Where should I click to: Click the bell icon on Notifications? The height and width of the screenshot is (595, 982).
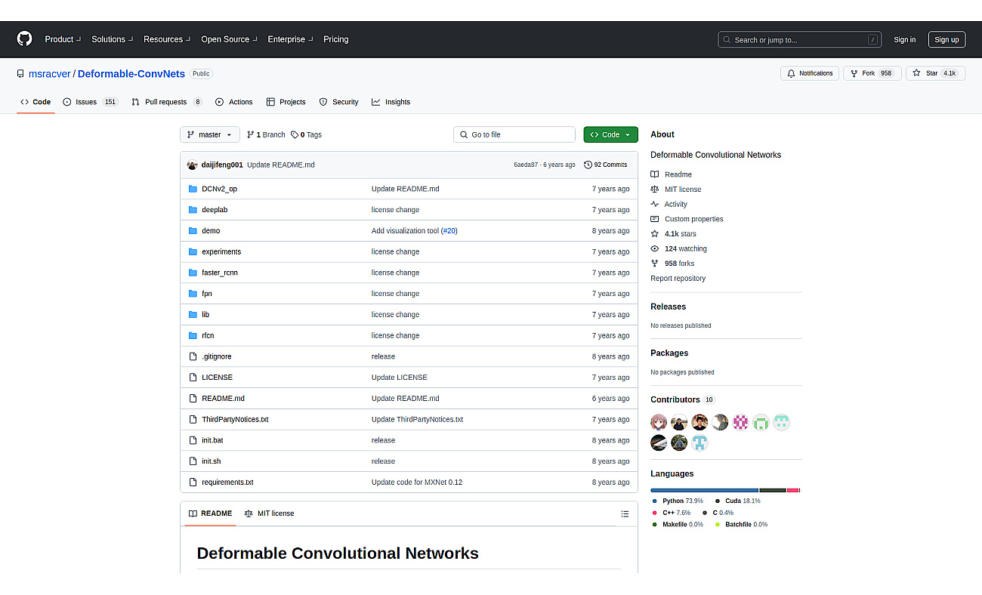pos(791,73)
